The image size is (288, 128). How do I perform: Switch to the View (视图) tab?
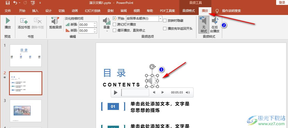[x=137, y=11]
